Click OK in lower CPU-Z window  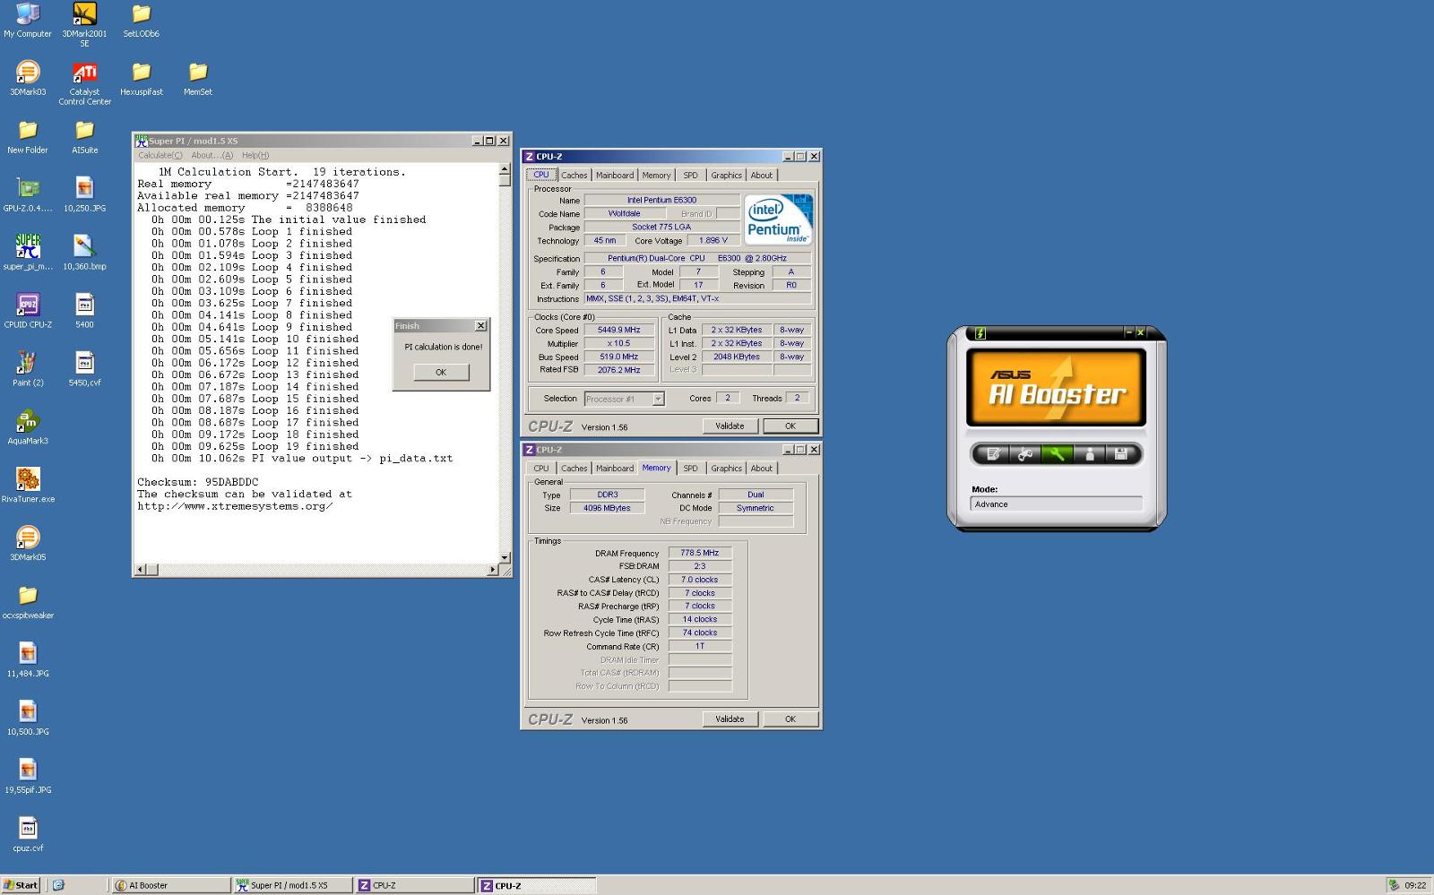click(790, 719)
